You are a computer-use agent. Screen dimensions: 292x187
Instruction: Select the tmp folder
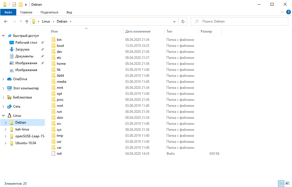click(60, 136)
